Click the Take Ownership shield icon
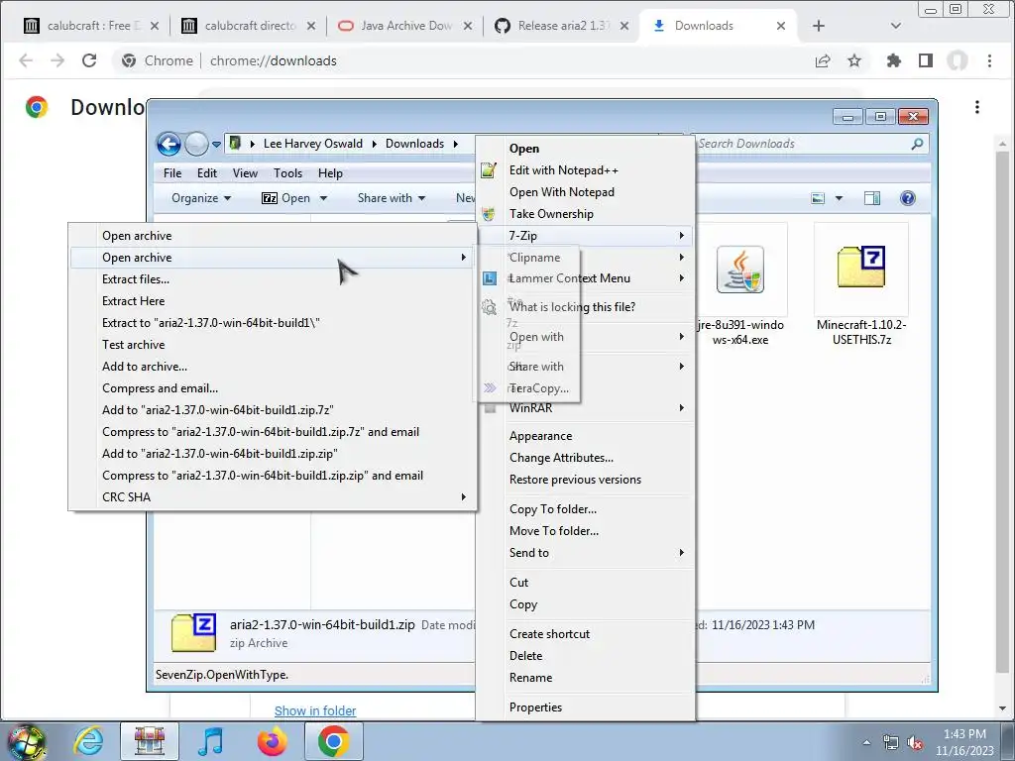1015x761 pixels. [489, 214]
